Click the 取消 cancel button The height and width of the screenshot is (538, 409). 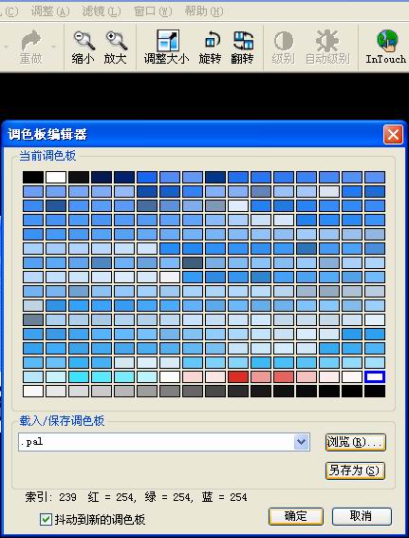[362, 516]
